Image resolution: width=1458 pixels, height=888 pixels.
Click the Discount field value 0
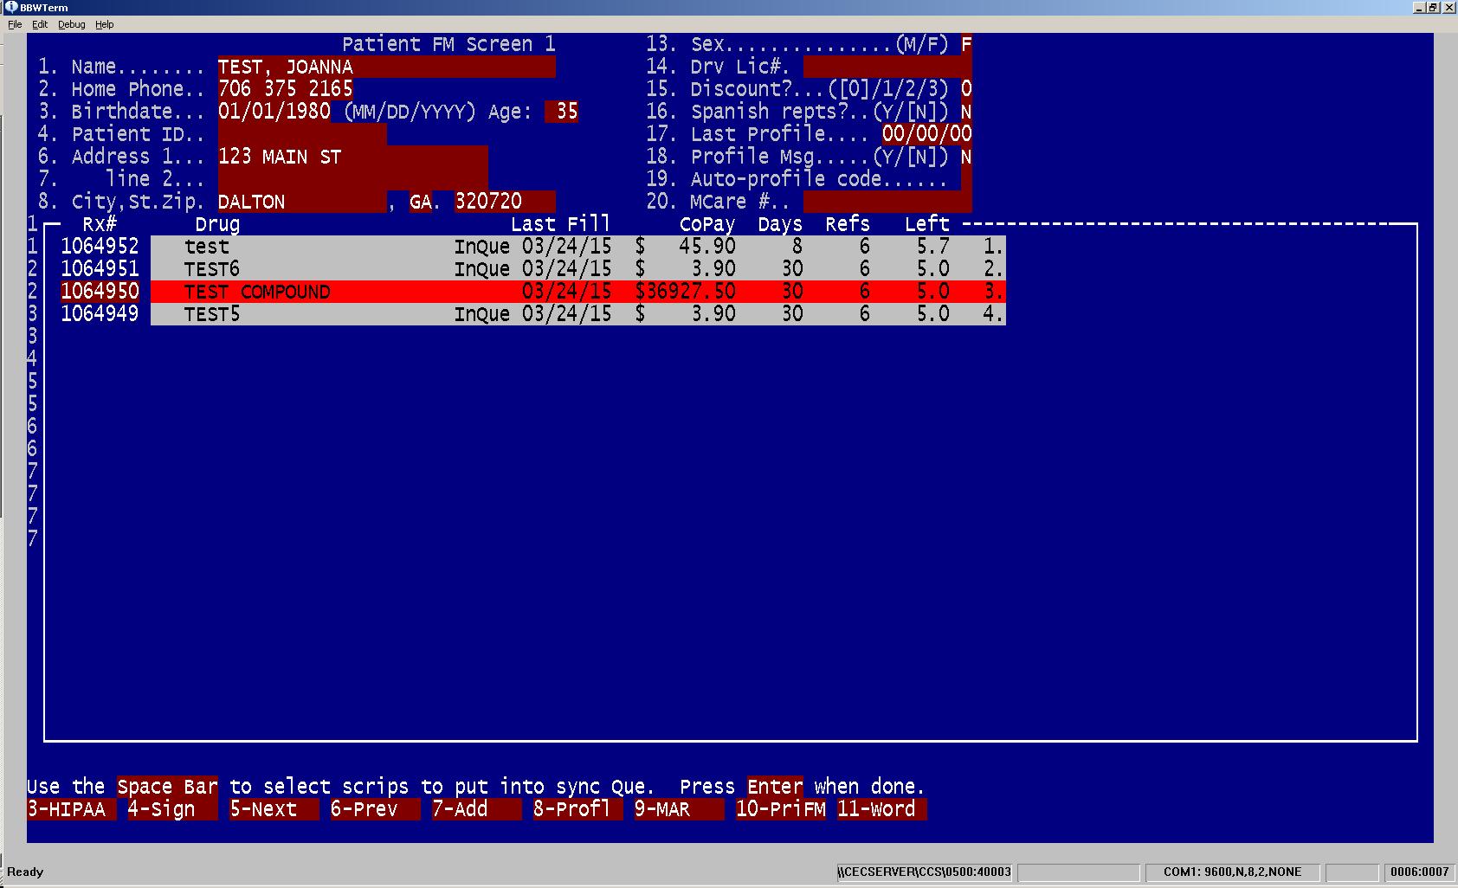(x=966, y=89)
